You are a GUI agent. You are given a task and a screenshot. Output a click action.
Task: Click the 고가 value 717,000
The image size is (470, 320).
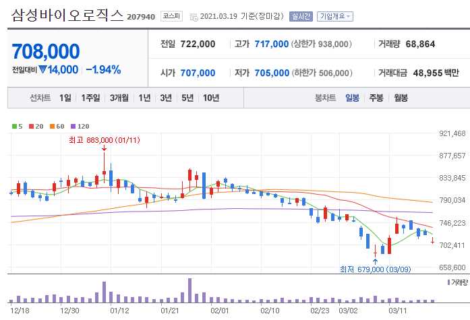pos(272,44)
